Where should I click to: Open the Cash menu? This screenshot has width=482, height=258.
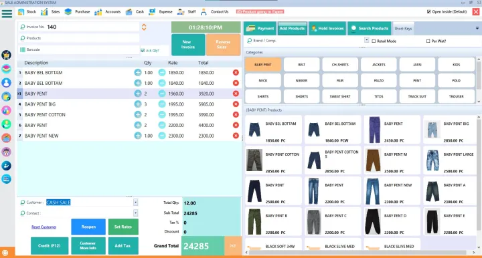[135, 11]
